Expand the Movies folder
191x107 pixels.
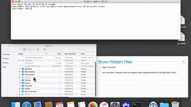click(x=20, y=80)
